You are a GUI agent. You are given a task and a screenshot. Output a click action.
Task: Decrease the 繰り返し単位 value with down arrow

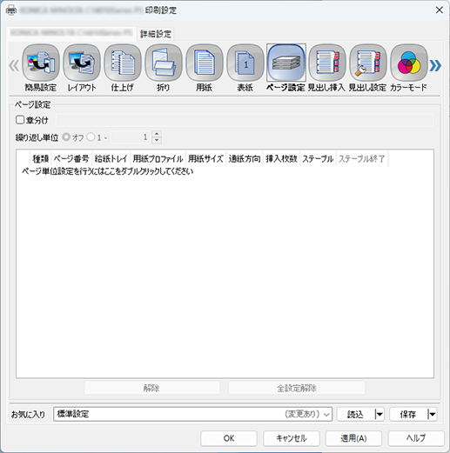tap(157, 140)
